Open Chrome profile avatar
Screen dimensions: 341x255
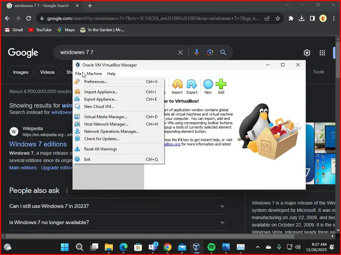(323, 19)
